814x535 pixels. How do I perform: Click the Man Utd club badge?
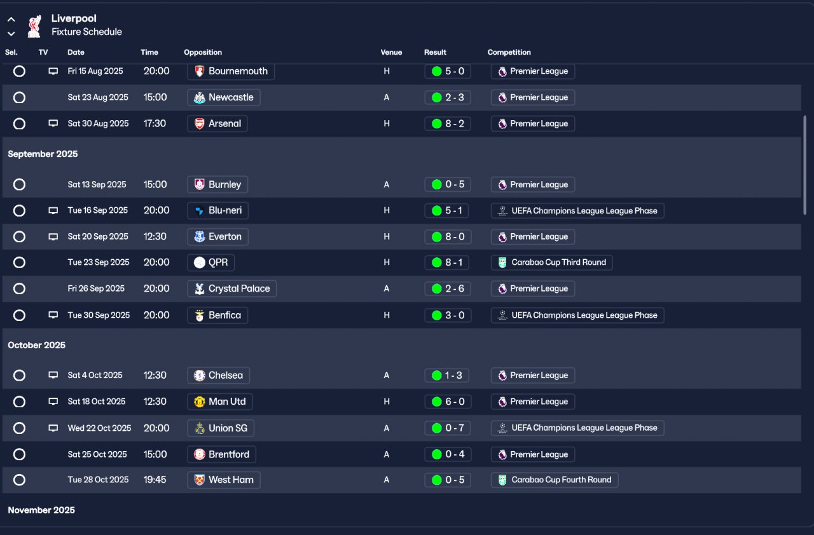click(200, 402)
